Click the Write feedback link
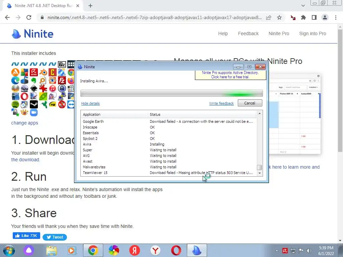Viewport: 343px width, 257px height. 221,103
